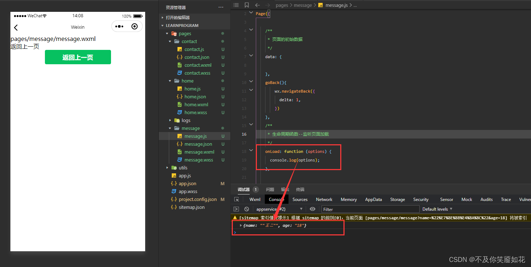
Task: Select the 终端 panel tab
Action: coord(300,189)
